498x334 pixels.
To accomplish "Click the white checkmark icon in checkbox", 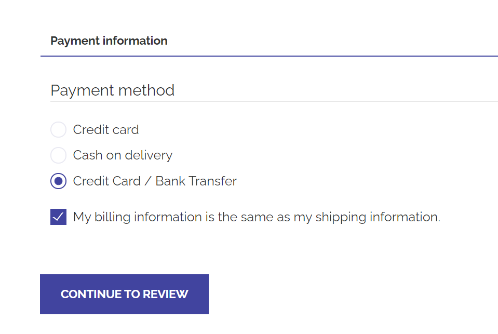I will pos(59,217).
